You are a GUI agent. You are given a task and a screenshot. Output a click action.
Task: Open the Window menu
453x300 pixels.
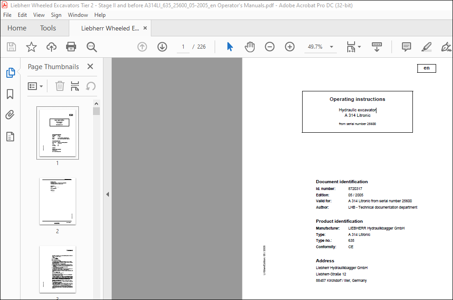(78, 15)
